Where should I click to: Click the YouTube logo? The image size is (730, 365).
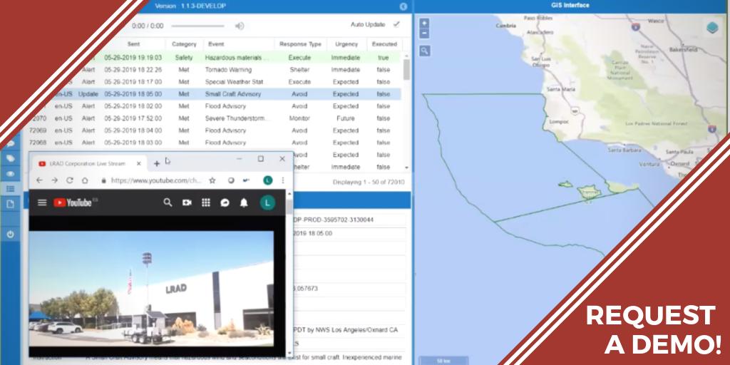75,202
